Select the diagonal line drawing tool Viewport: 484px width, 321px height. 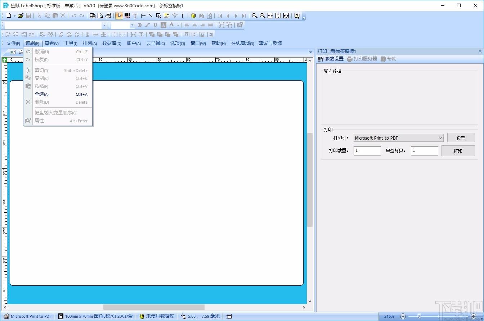click(151, 15)
